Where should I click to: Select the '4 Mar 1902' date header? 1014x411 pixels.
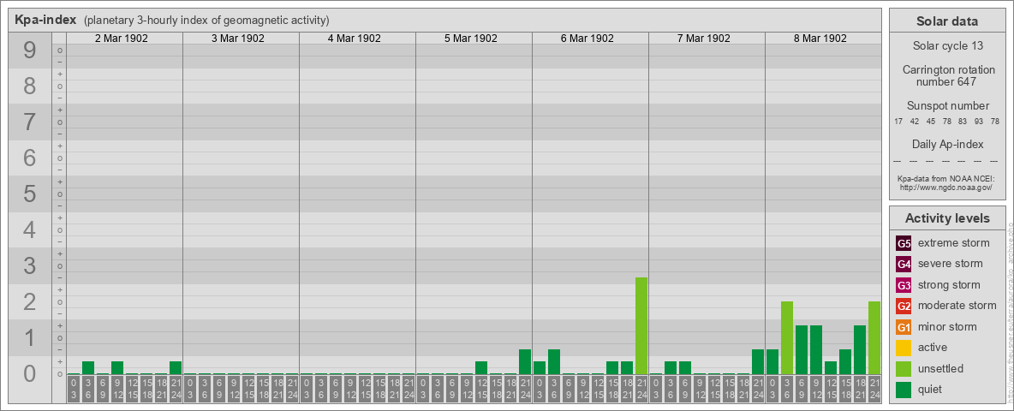(355, 39)
